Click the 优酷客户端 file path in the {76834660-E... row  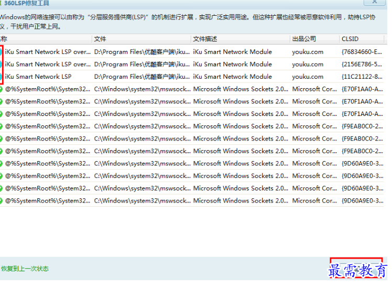(141, 52)
